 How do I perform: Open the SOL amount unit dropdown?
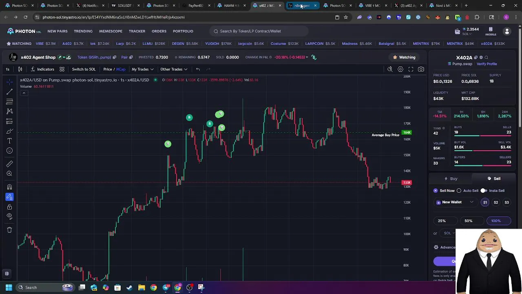(x=449, y=233)
